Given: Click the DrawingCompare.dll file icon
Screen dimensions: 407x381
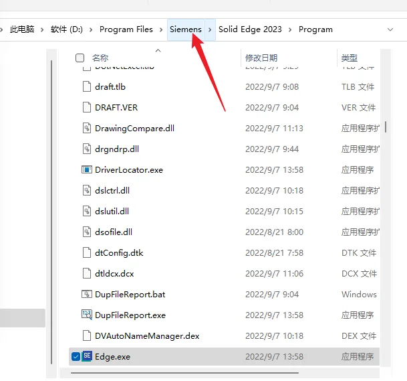Looking at the screenshot, I should coord(87,128).
